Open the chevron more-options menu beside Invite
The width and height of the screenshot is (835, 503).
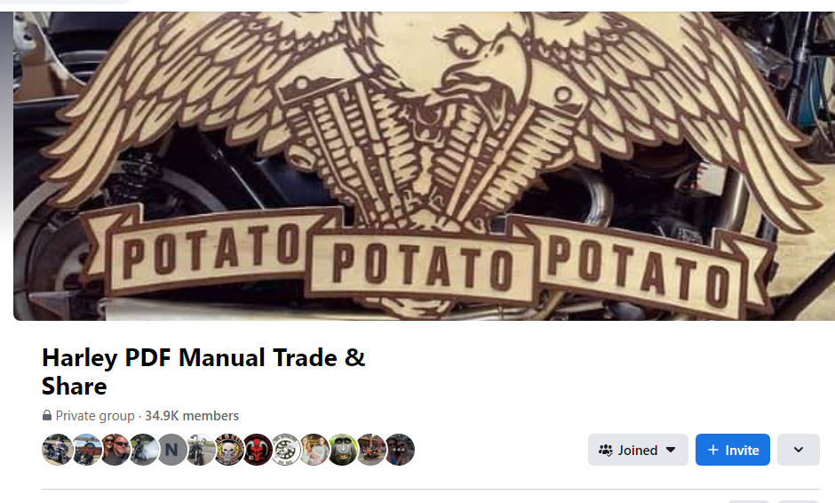(799, 450)
